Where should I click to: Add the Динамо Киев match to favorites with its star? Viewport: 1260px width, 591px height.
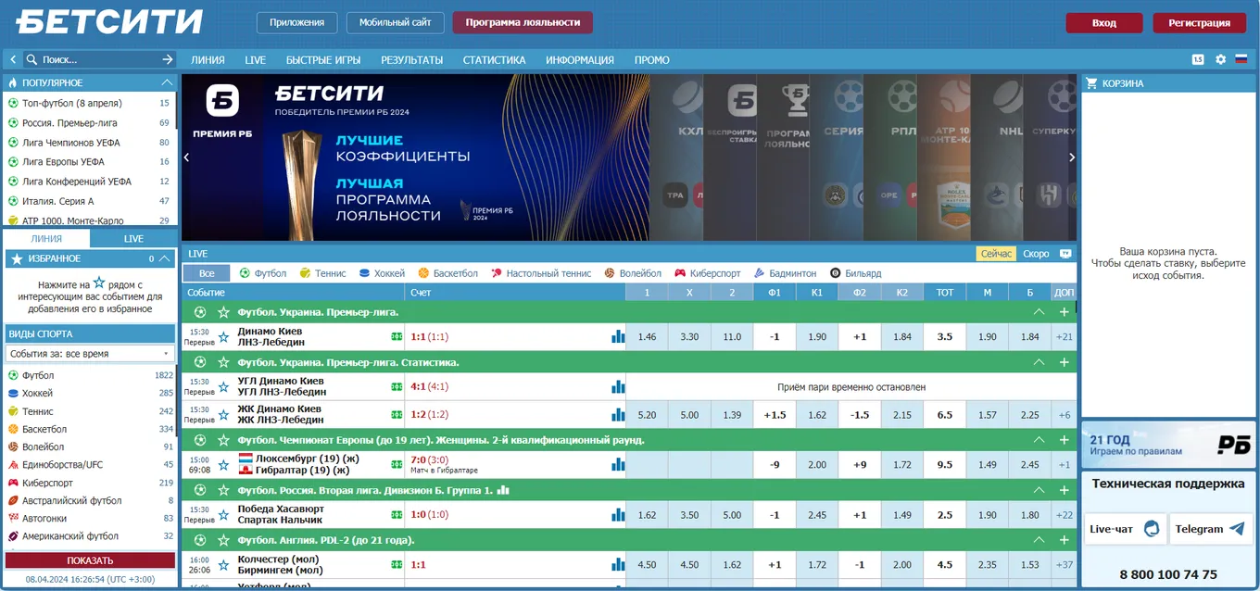(x=223, y=337)
